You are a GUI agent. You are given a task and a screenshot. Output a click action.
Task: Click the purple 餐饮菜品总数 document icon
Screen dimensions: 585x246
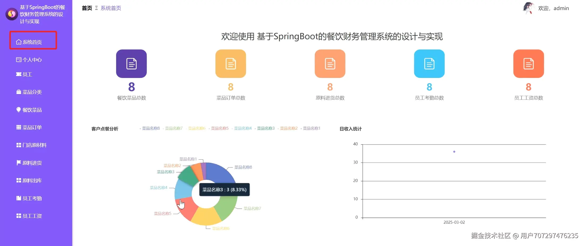[x=131, y=64]
